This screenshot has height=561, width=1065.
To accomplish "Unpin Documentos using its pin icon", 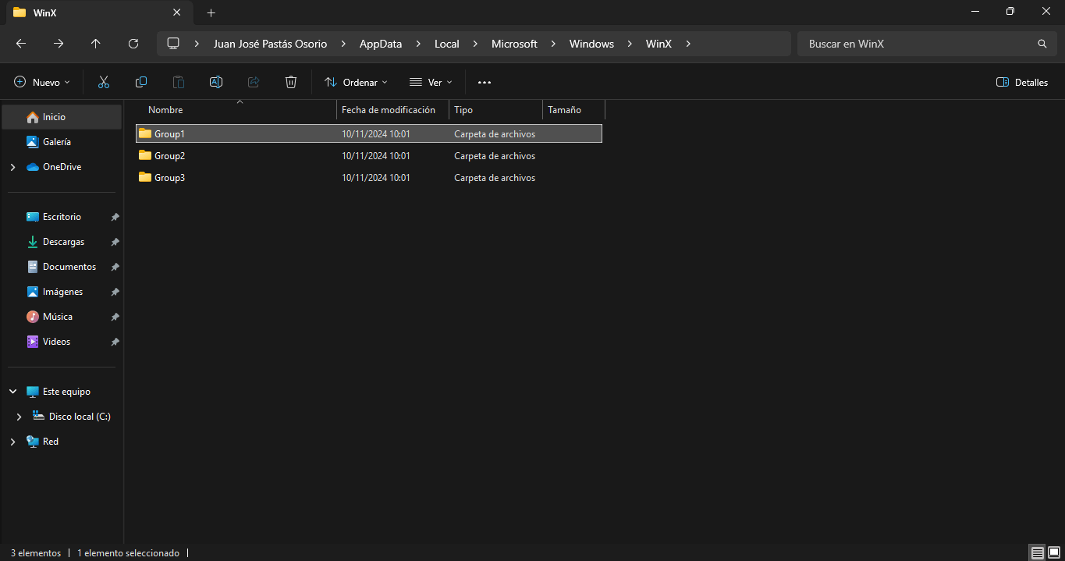I will (x=115, y=267).
